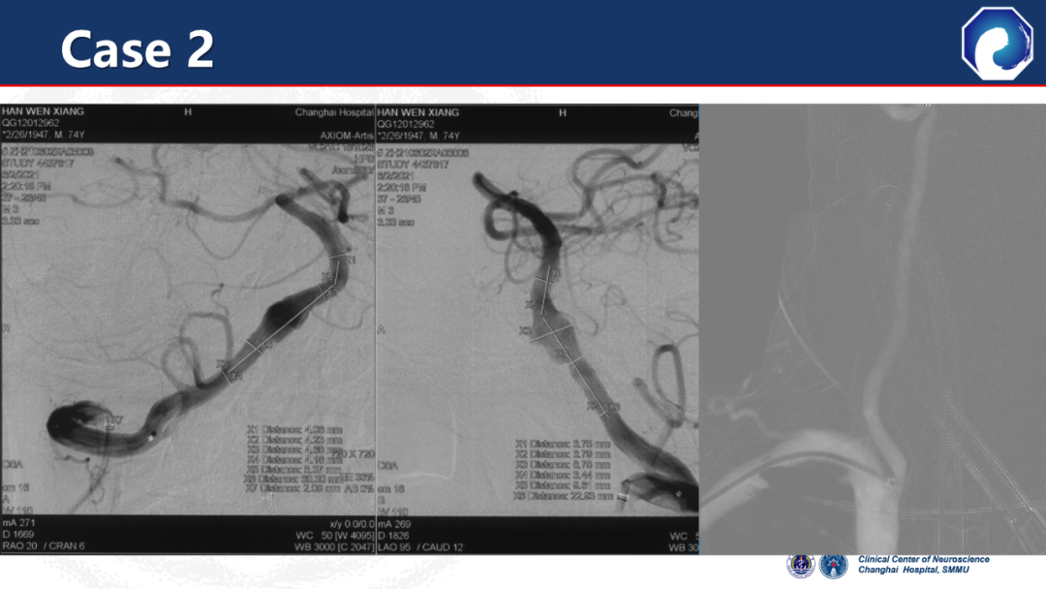Click the 'WB 3000 [C 2047]' setting

pos(334,547)
